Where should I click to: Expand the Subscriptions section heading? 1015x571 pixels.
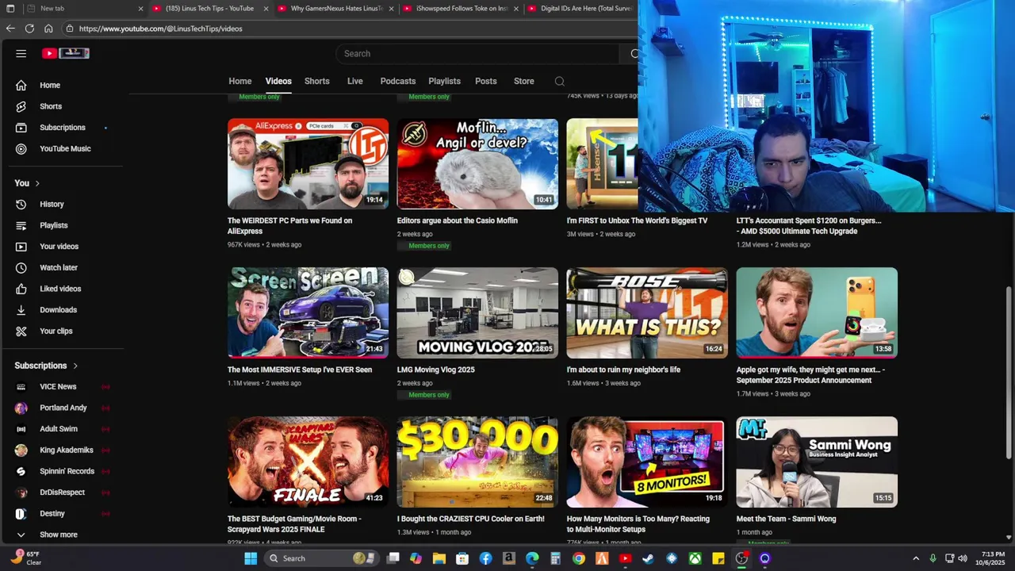tap(46, 366)
